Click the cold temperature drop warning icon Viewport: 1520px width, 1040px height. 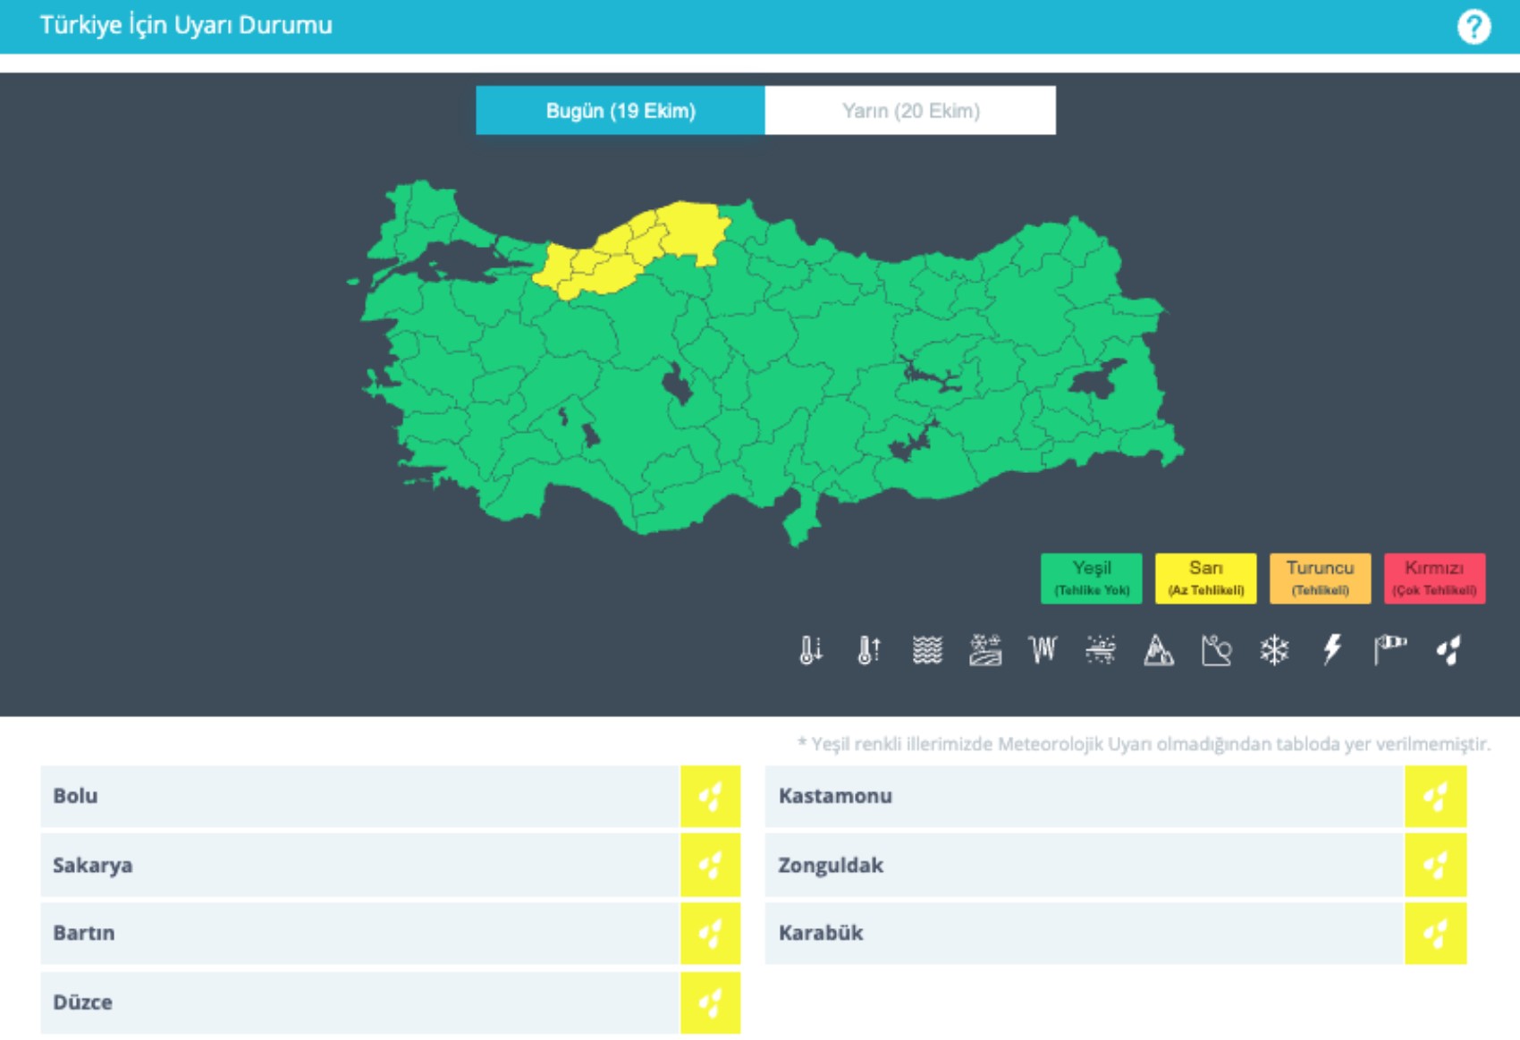tap(811, 650)
